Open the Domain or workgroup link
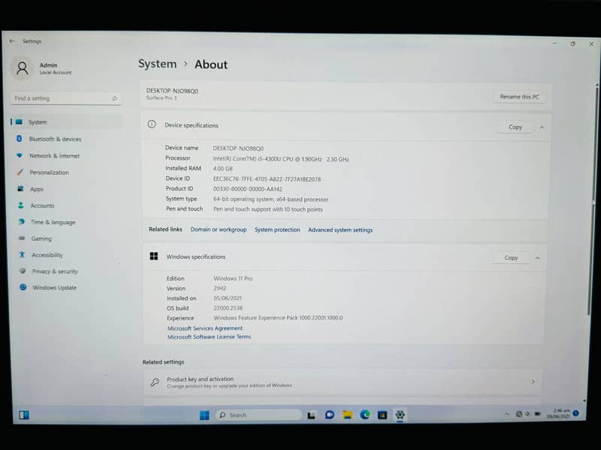Screen dimensions: 601x450 pos(219,229)
